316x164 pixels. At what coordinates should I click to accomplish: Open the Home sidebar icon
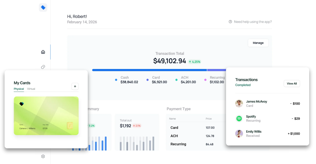pyautogui.click(x=43, y=52)
